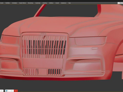Image resolution: width=123 pixels, height=92 pixels.
Task: Open the Arnold menu
Action: tap(57, 3)
